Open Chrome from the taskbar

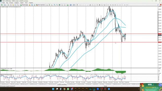click(x=64, y=89)
